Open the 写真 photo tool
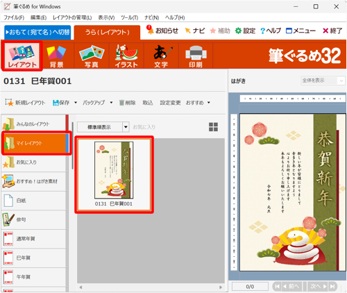 tap(92, 56)
